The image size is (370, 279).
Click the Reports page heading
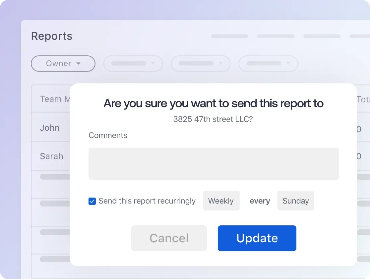tap(52, 36)
